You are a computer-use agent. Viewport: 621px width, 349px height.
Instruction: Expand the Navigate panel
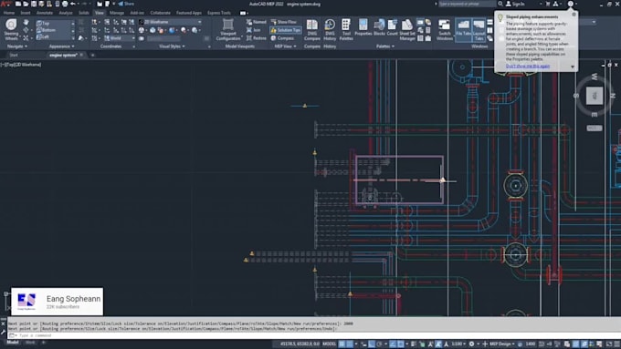coord(17,46)
